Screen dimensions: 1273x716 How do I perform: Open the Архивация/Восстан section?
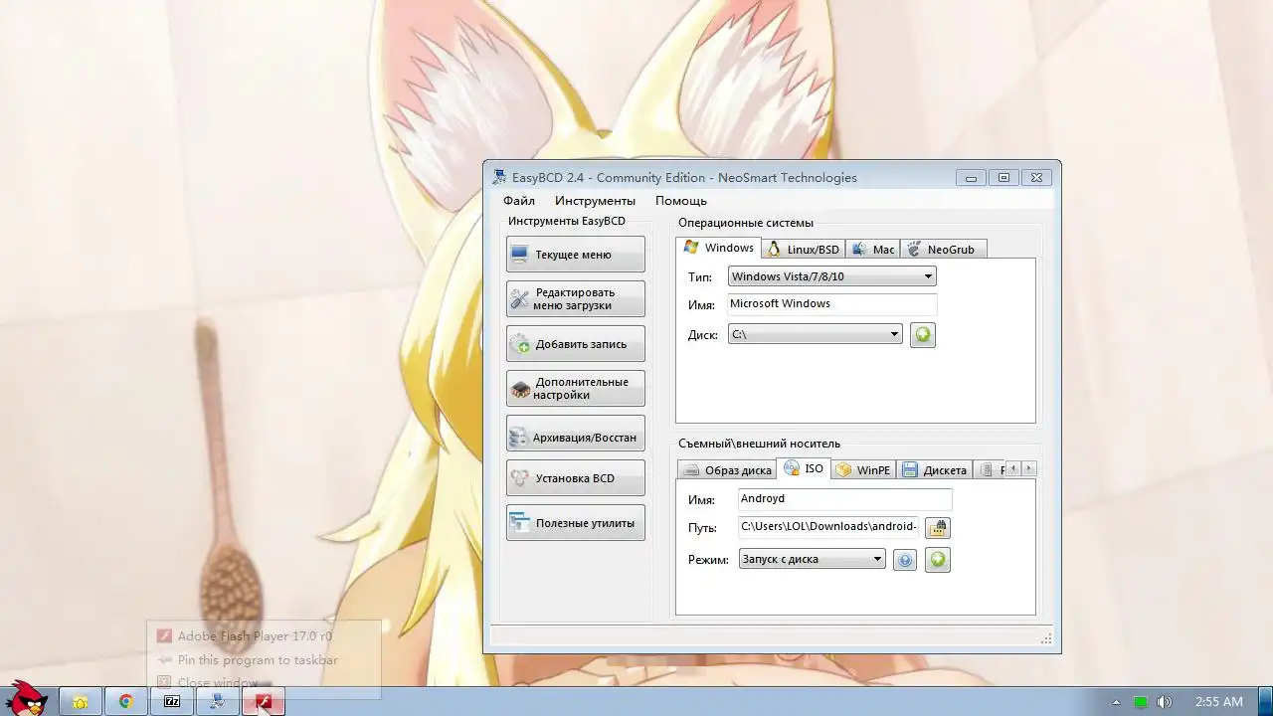pos(575,434)
